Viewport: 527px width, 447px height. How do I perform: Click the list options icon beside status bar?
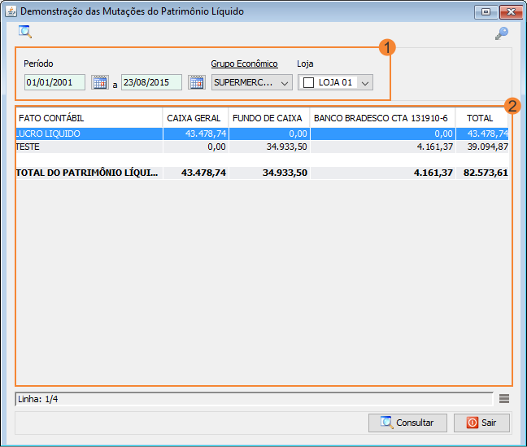tap(504, 398)
